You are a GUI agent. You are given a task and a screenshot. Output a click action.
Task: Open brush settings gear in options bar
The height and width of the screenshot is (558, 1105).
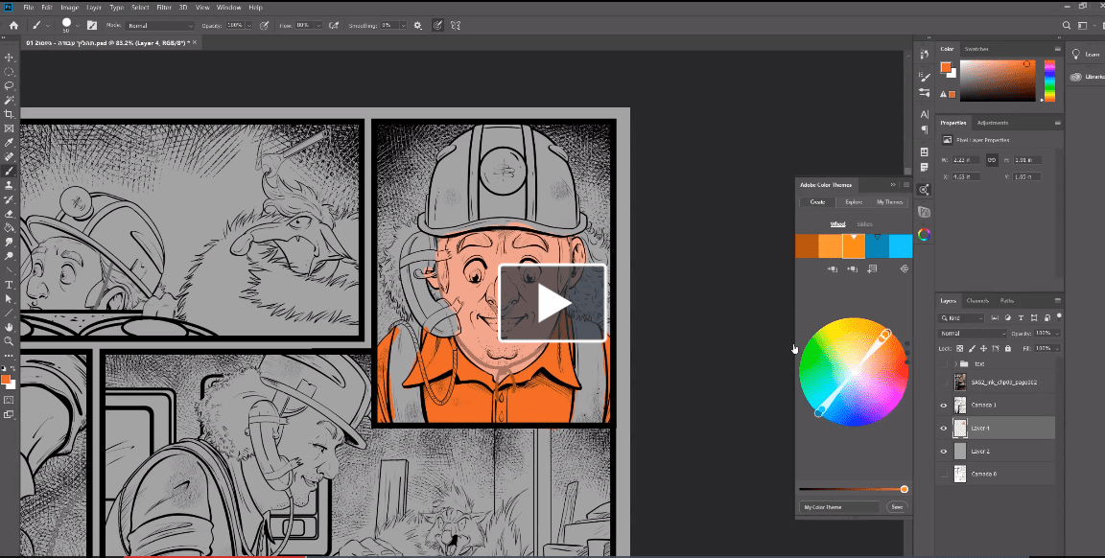pos(417,25)
